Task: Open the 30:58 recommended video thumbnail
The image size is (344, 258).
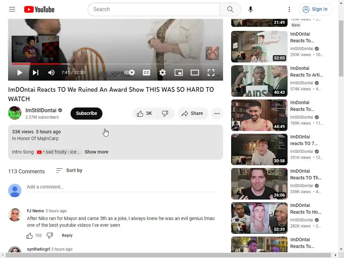Action: point(259,149)
